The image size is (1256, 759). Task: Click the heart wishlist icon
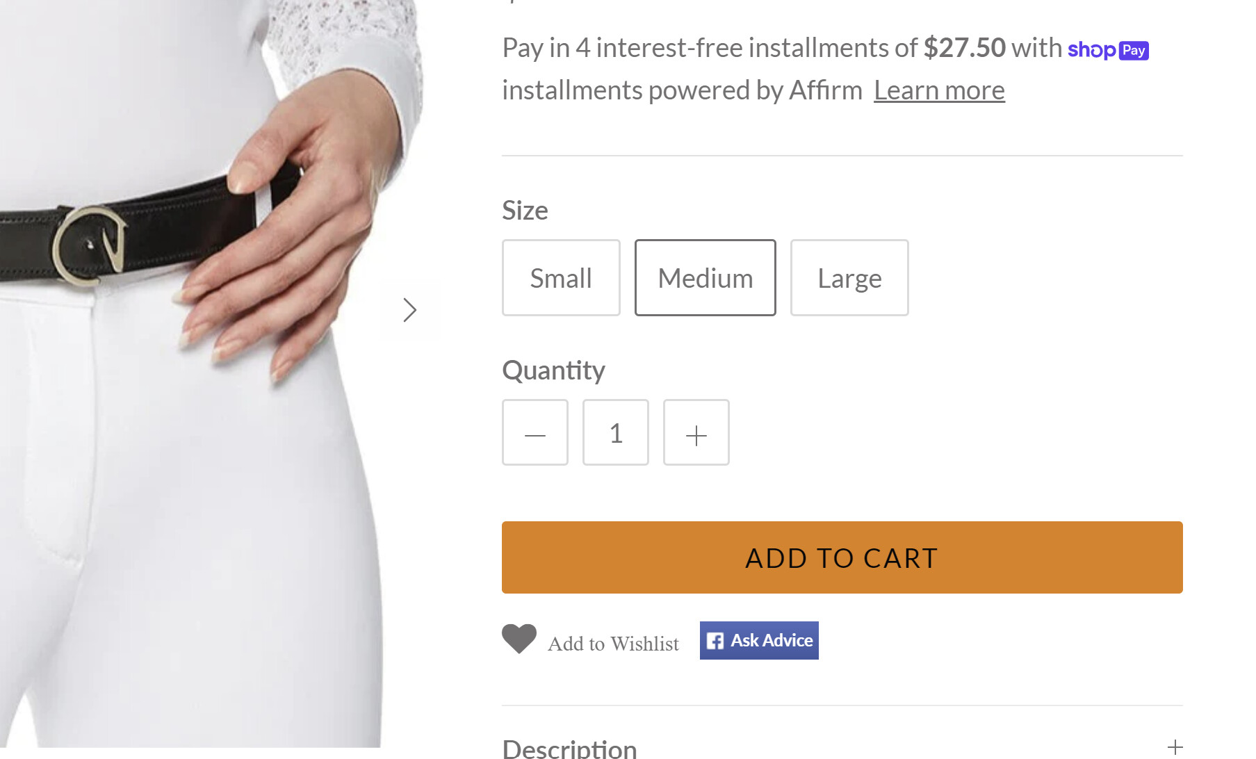(519, 639)
